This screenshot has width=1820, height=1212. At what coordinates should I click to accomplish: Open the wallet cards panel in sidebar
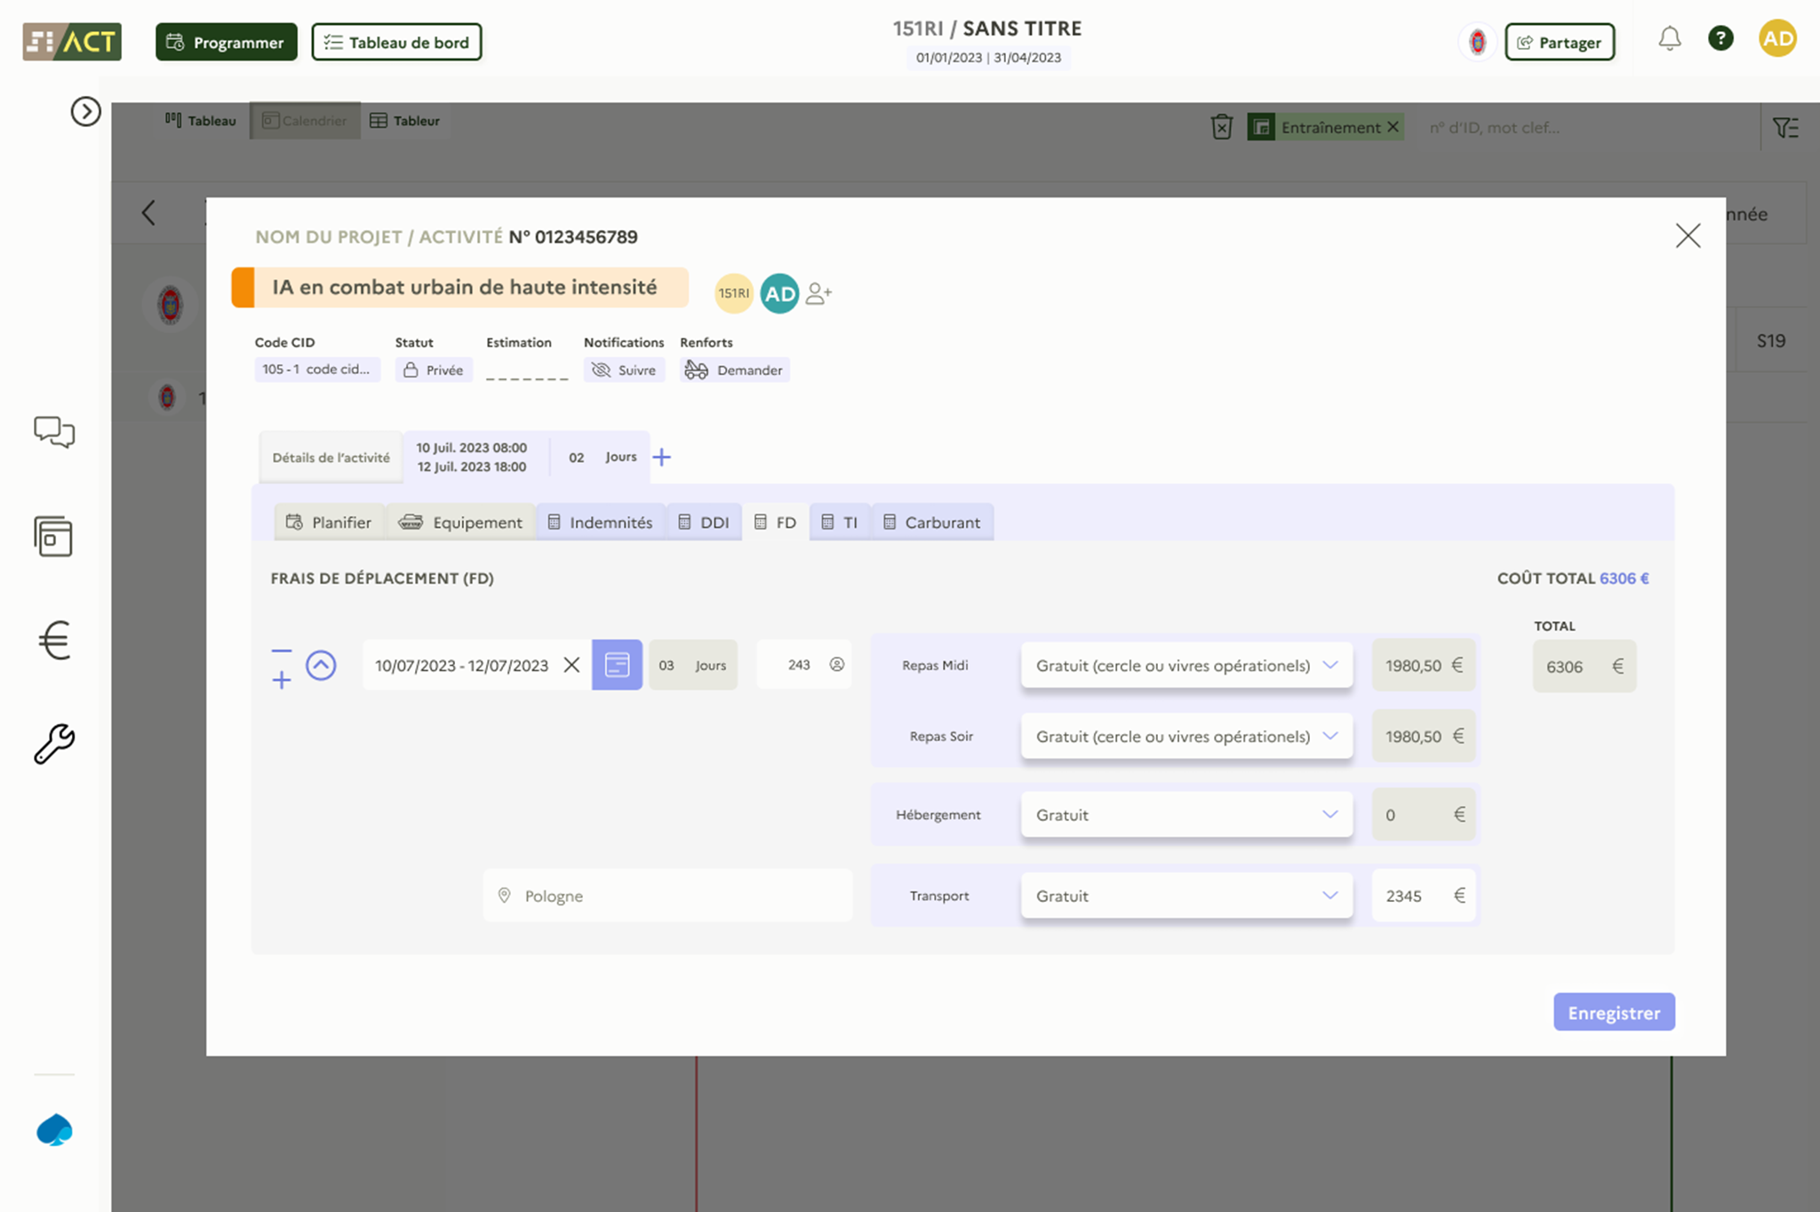point(53,536)
